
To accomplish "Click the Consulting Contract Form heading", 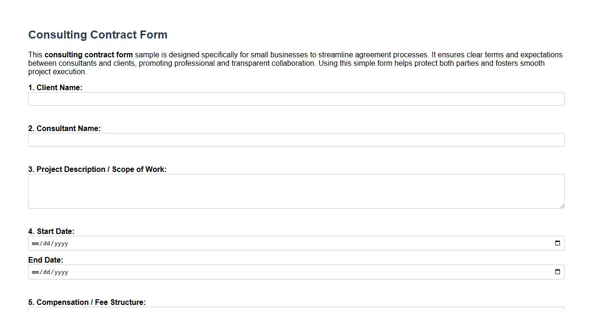I will point(97,34).
